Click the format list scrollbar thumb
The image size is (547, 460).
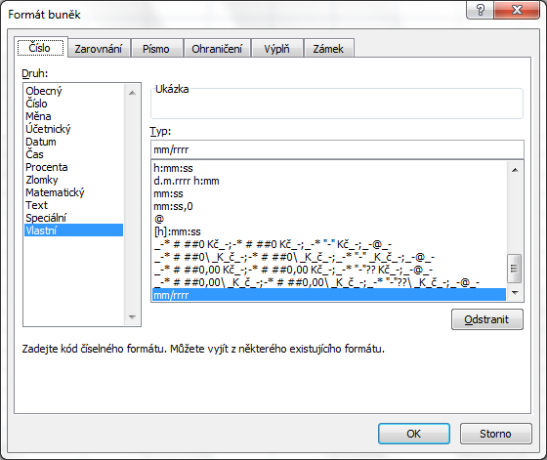(x=514, y=269)
